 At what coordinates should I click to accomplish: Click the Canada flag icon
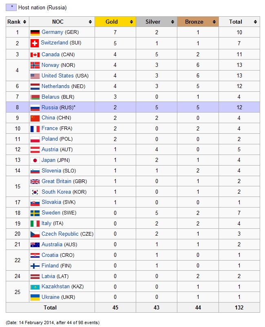tap(35, 55)
